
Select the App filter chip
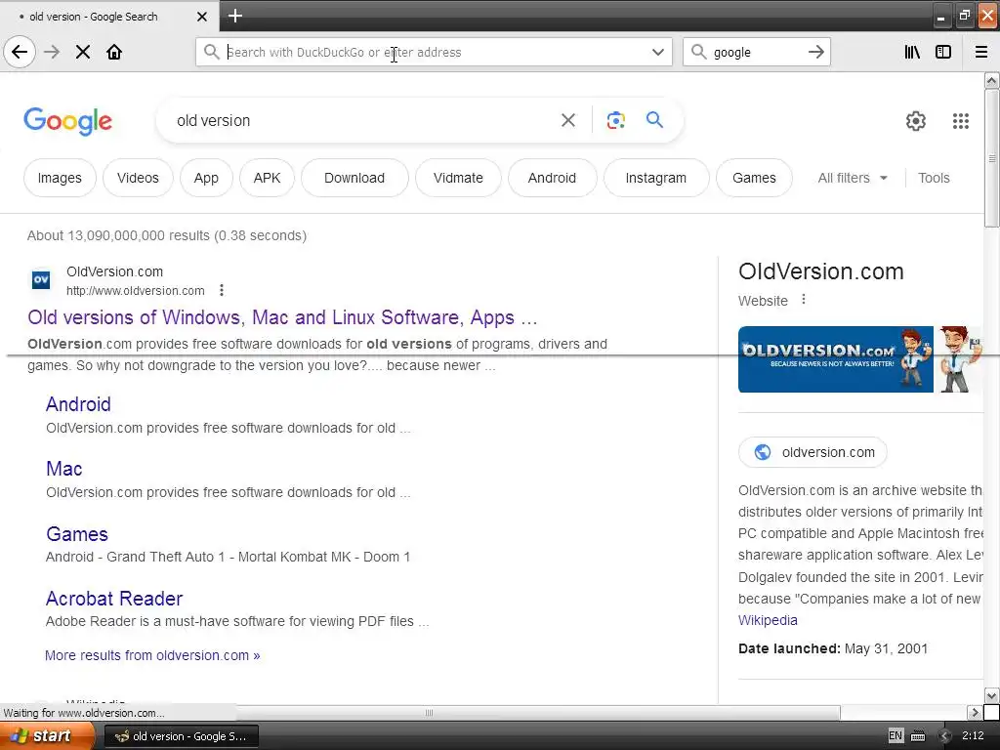click(206, 178)
